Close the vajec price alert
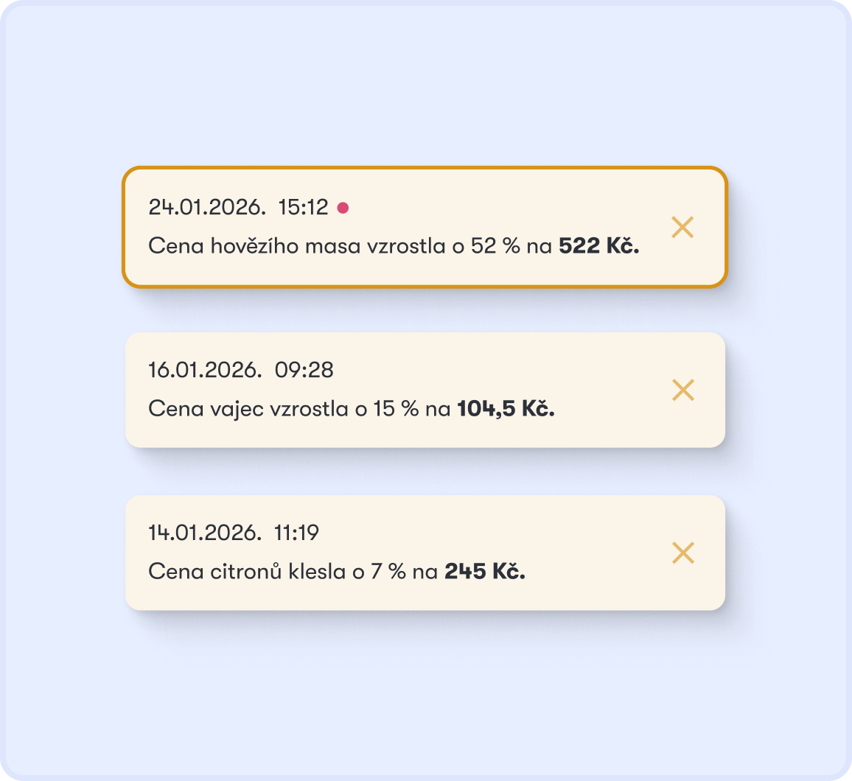This screenshot has width=852, height=781. 683,390
